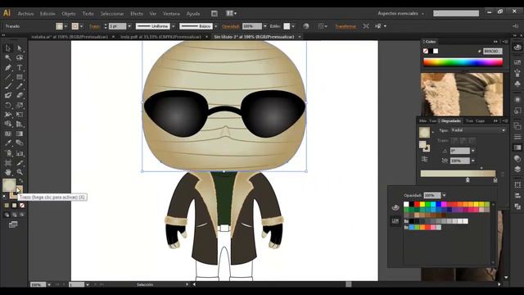Select the Magic Wand tool

click(x=8, y=58)
